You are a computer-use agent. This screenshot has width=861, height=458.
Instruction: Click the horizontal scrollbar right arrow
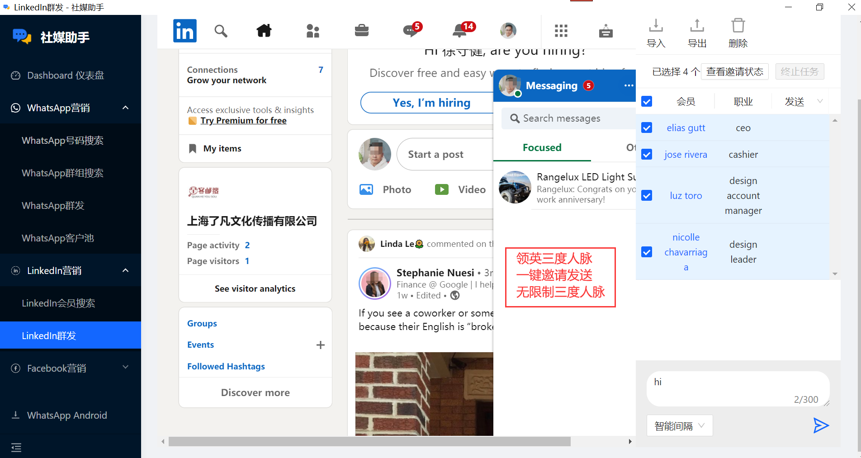[x=630, y=441]
